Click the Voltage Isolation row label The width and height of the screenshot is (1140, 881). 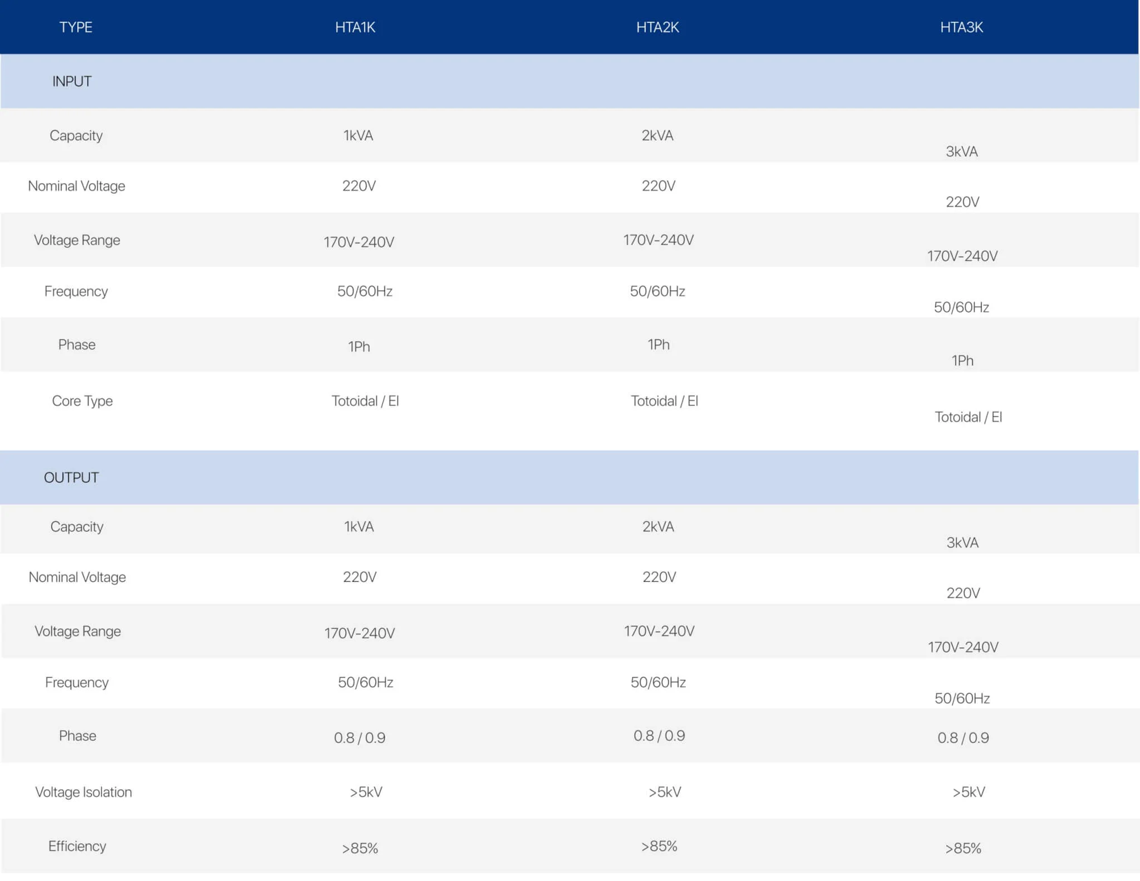[83, 792]
